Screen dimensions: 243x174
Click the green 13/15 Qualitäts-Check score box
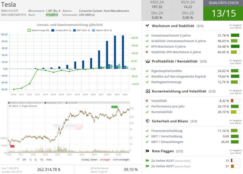coord(224,13)
